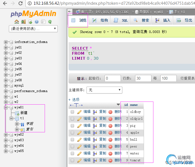
Task: Click the 行数 row count field
Action: 143,78
